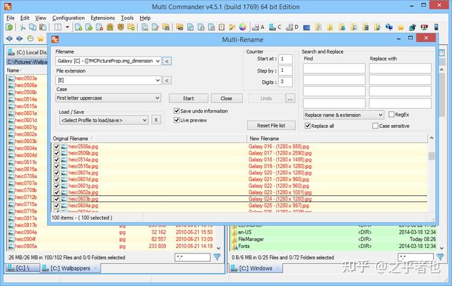Click filter funnel icon in Windows panel

[440, 256]
